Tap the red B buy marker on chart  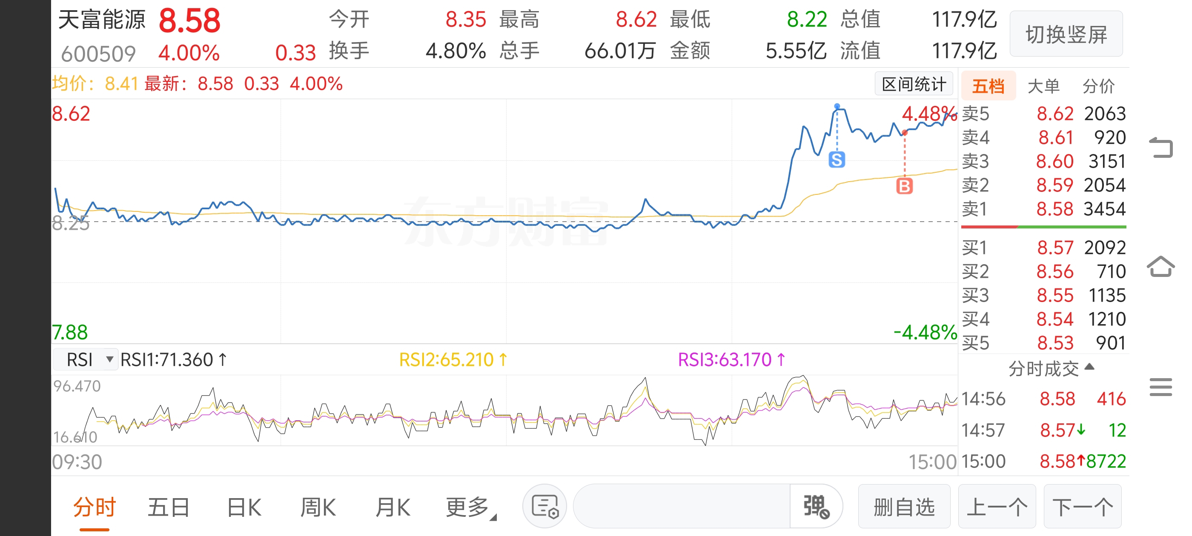tap(904, 186)
